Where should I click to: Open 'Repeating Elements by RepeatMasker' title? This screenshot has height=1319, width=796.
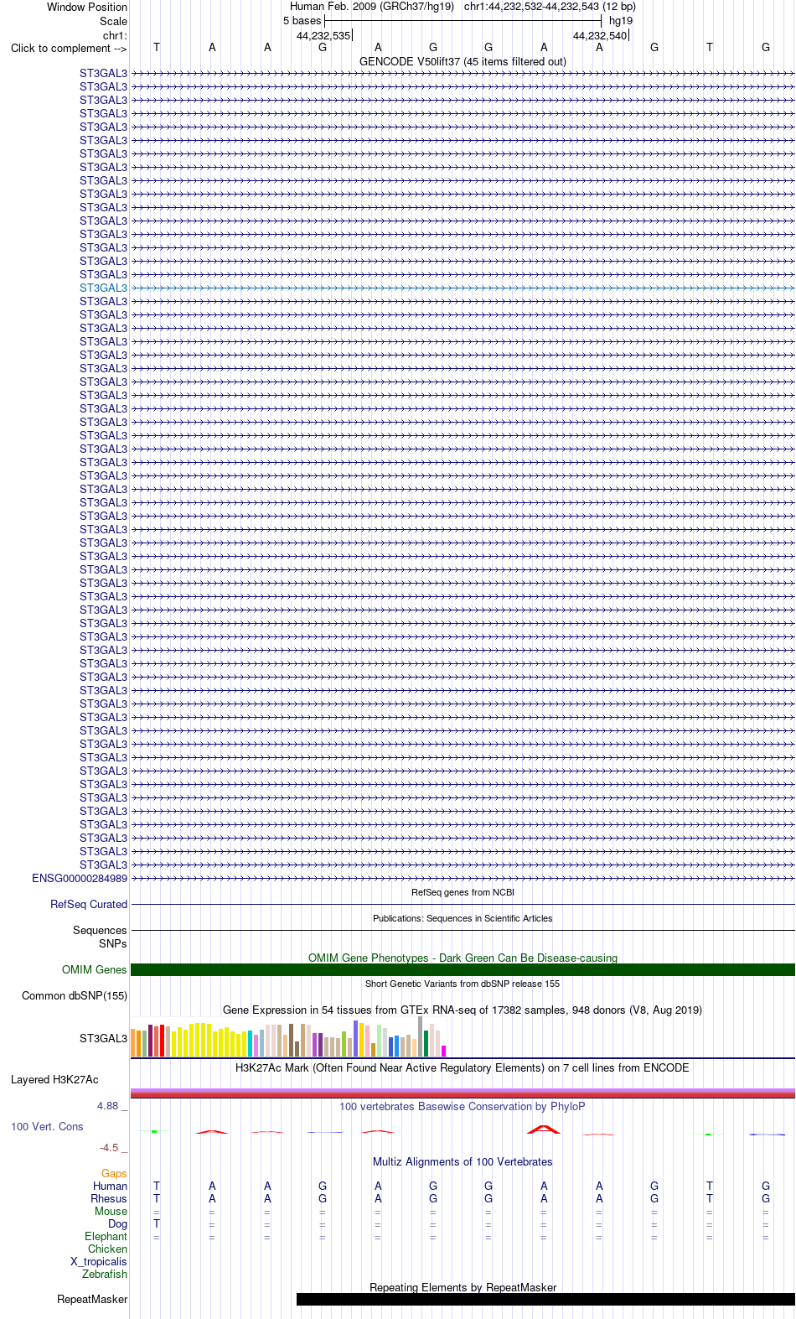click(463, 1287)
